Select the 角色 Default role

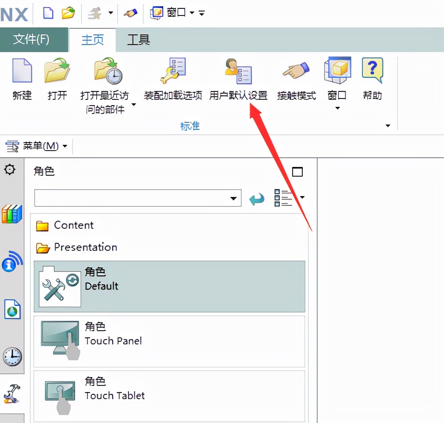pos(169,287)
